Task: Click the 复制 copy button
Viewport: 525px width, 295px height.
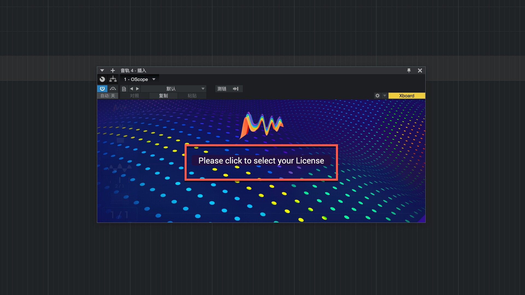Action: point(163,96)
